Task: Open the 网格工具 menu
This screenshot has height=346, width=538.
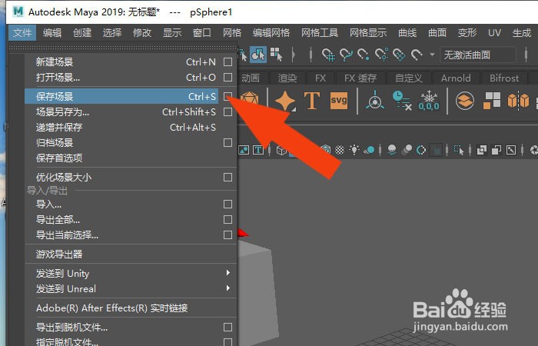Action: click(x=320, y=33)
